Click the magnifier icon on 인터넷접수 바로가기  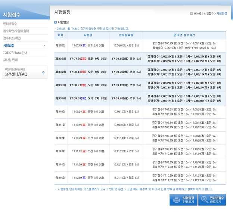click(204, 200)
